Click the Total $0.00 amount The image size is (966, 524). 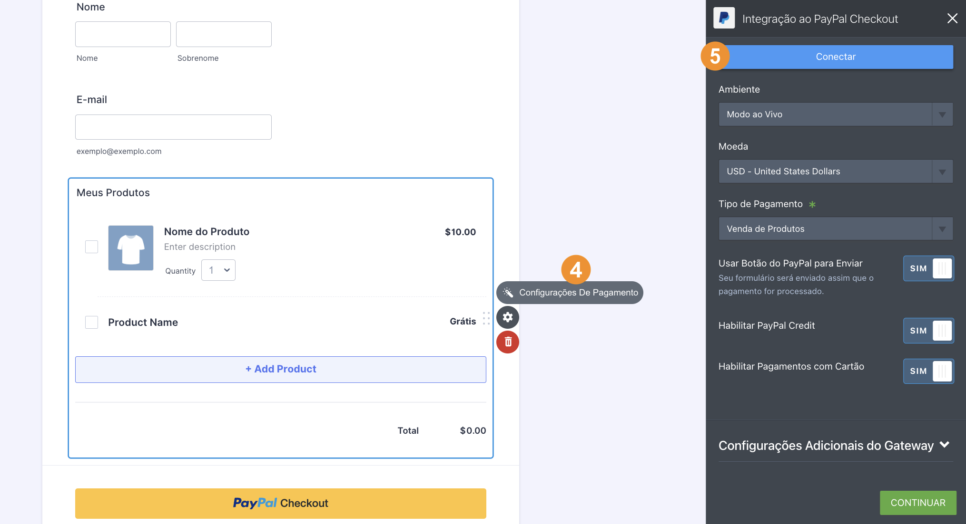coord(473,431)
